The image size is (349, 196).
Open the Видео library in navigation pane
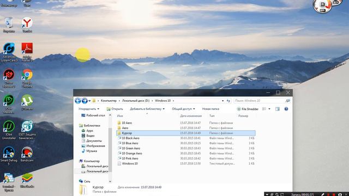point(88,136)
